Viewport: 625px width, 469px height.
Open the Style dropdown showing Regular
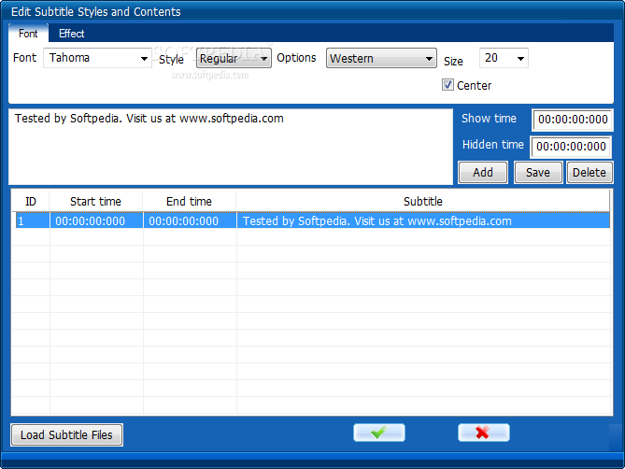point(234,58)
